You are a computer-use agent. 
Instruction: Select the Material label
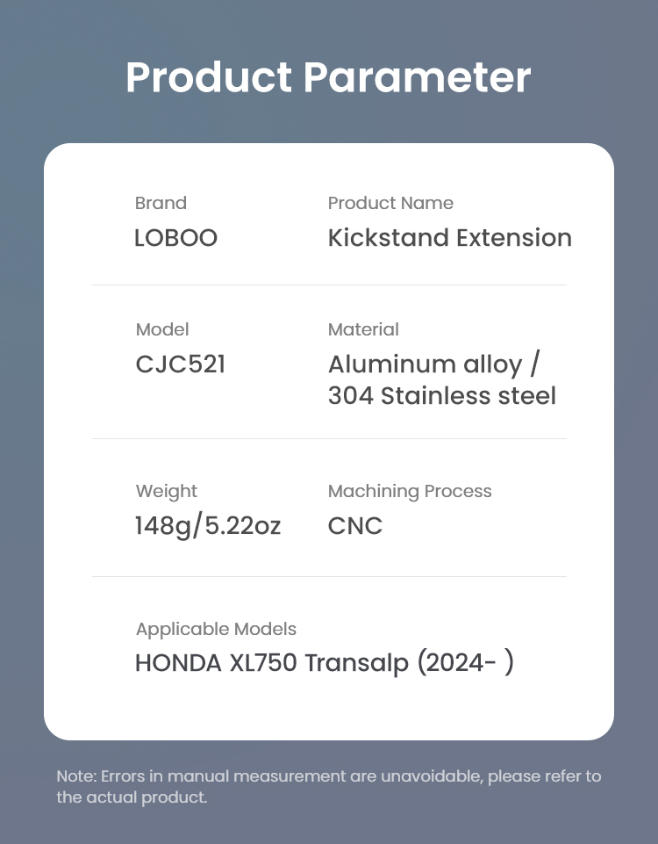363,329
